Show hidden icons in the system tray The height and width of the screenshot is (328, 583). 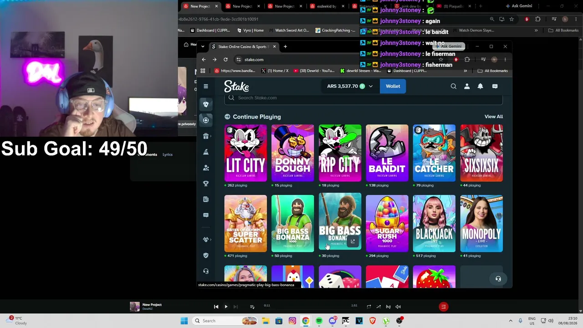tap(511, 321)
